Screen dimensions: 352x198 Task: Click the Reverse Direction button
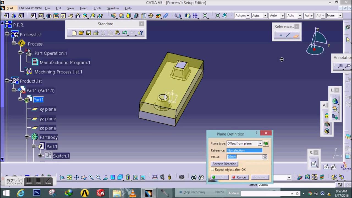point(224,164)
